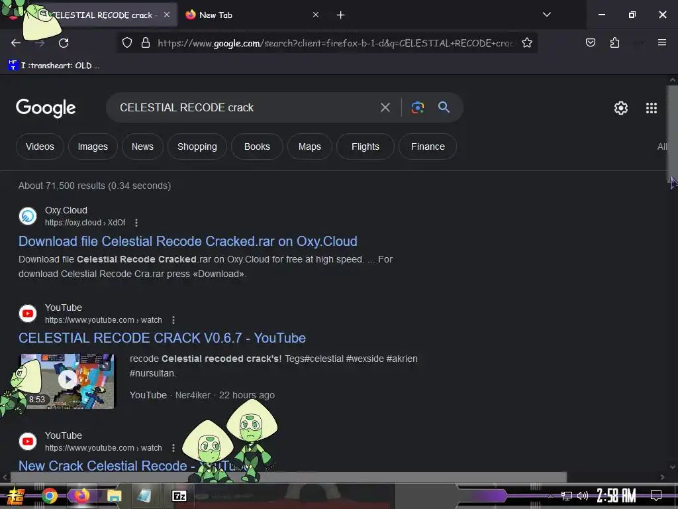678x509 pixels.
Task: Open the Firefox hamburger menu
Action: click(x=661, y=42)
